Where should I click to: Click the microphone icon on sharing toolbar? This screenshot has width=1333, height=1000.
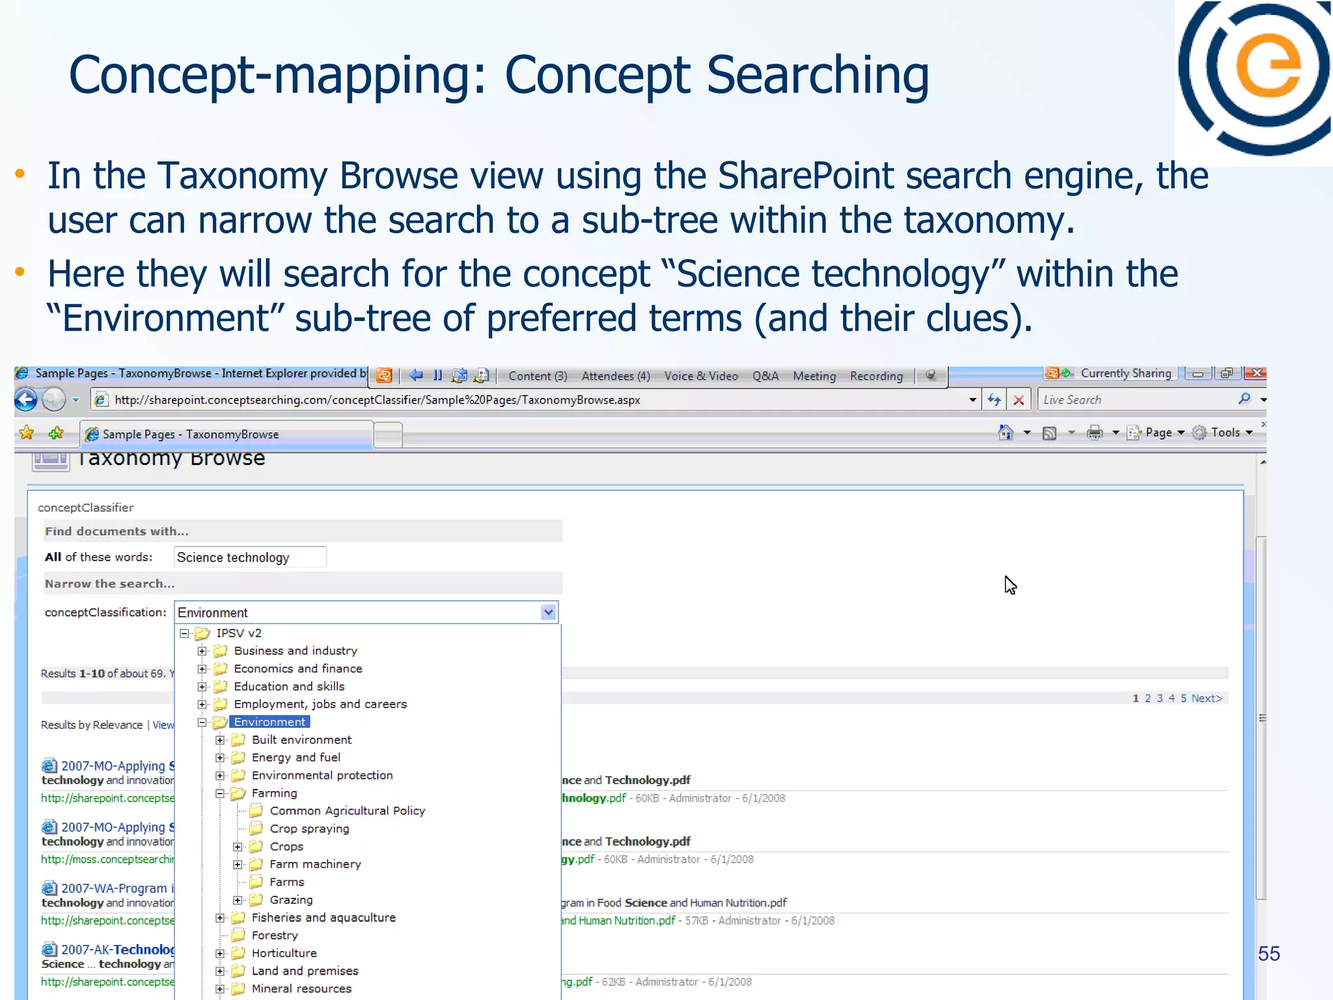point(931,375)
